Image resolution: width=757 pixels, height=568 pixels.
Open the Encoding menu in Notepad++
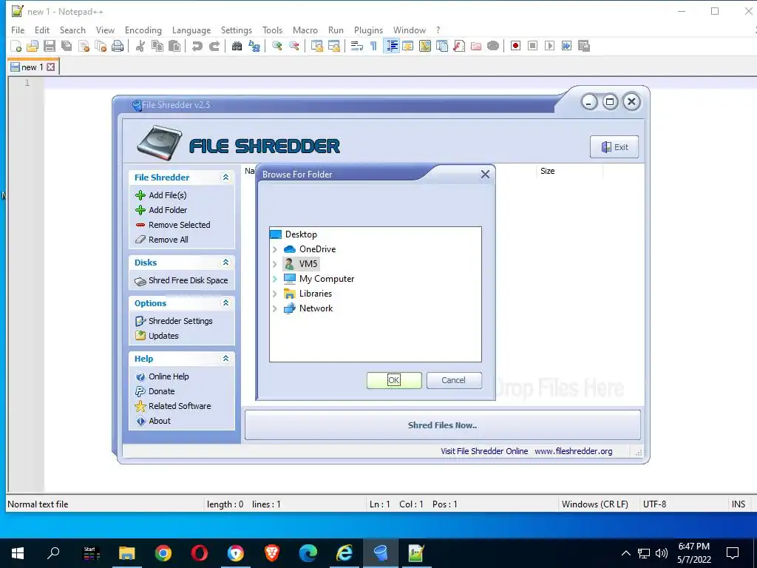coord(143,30)
